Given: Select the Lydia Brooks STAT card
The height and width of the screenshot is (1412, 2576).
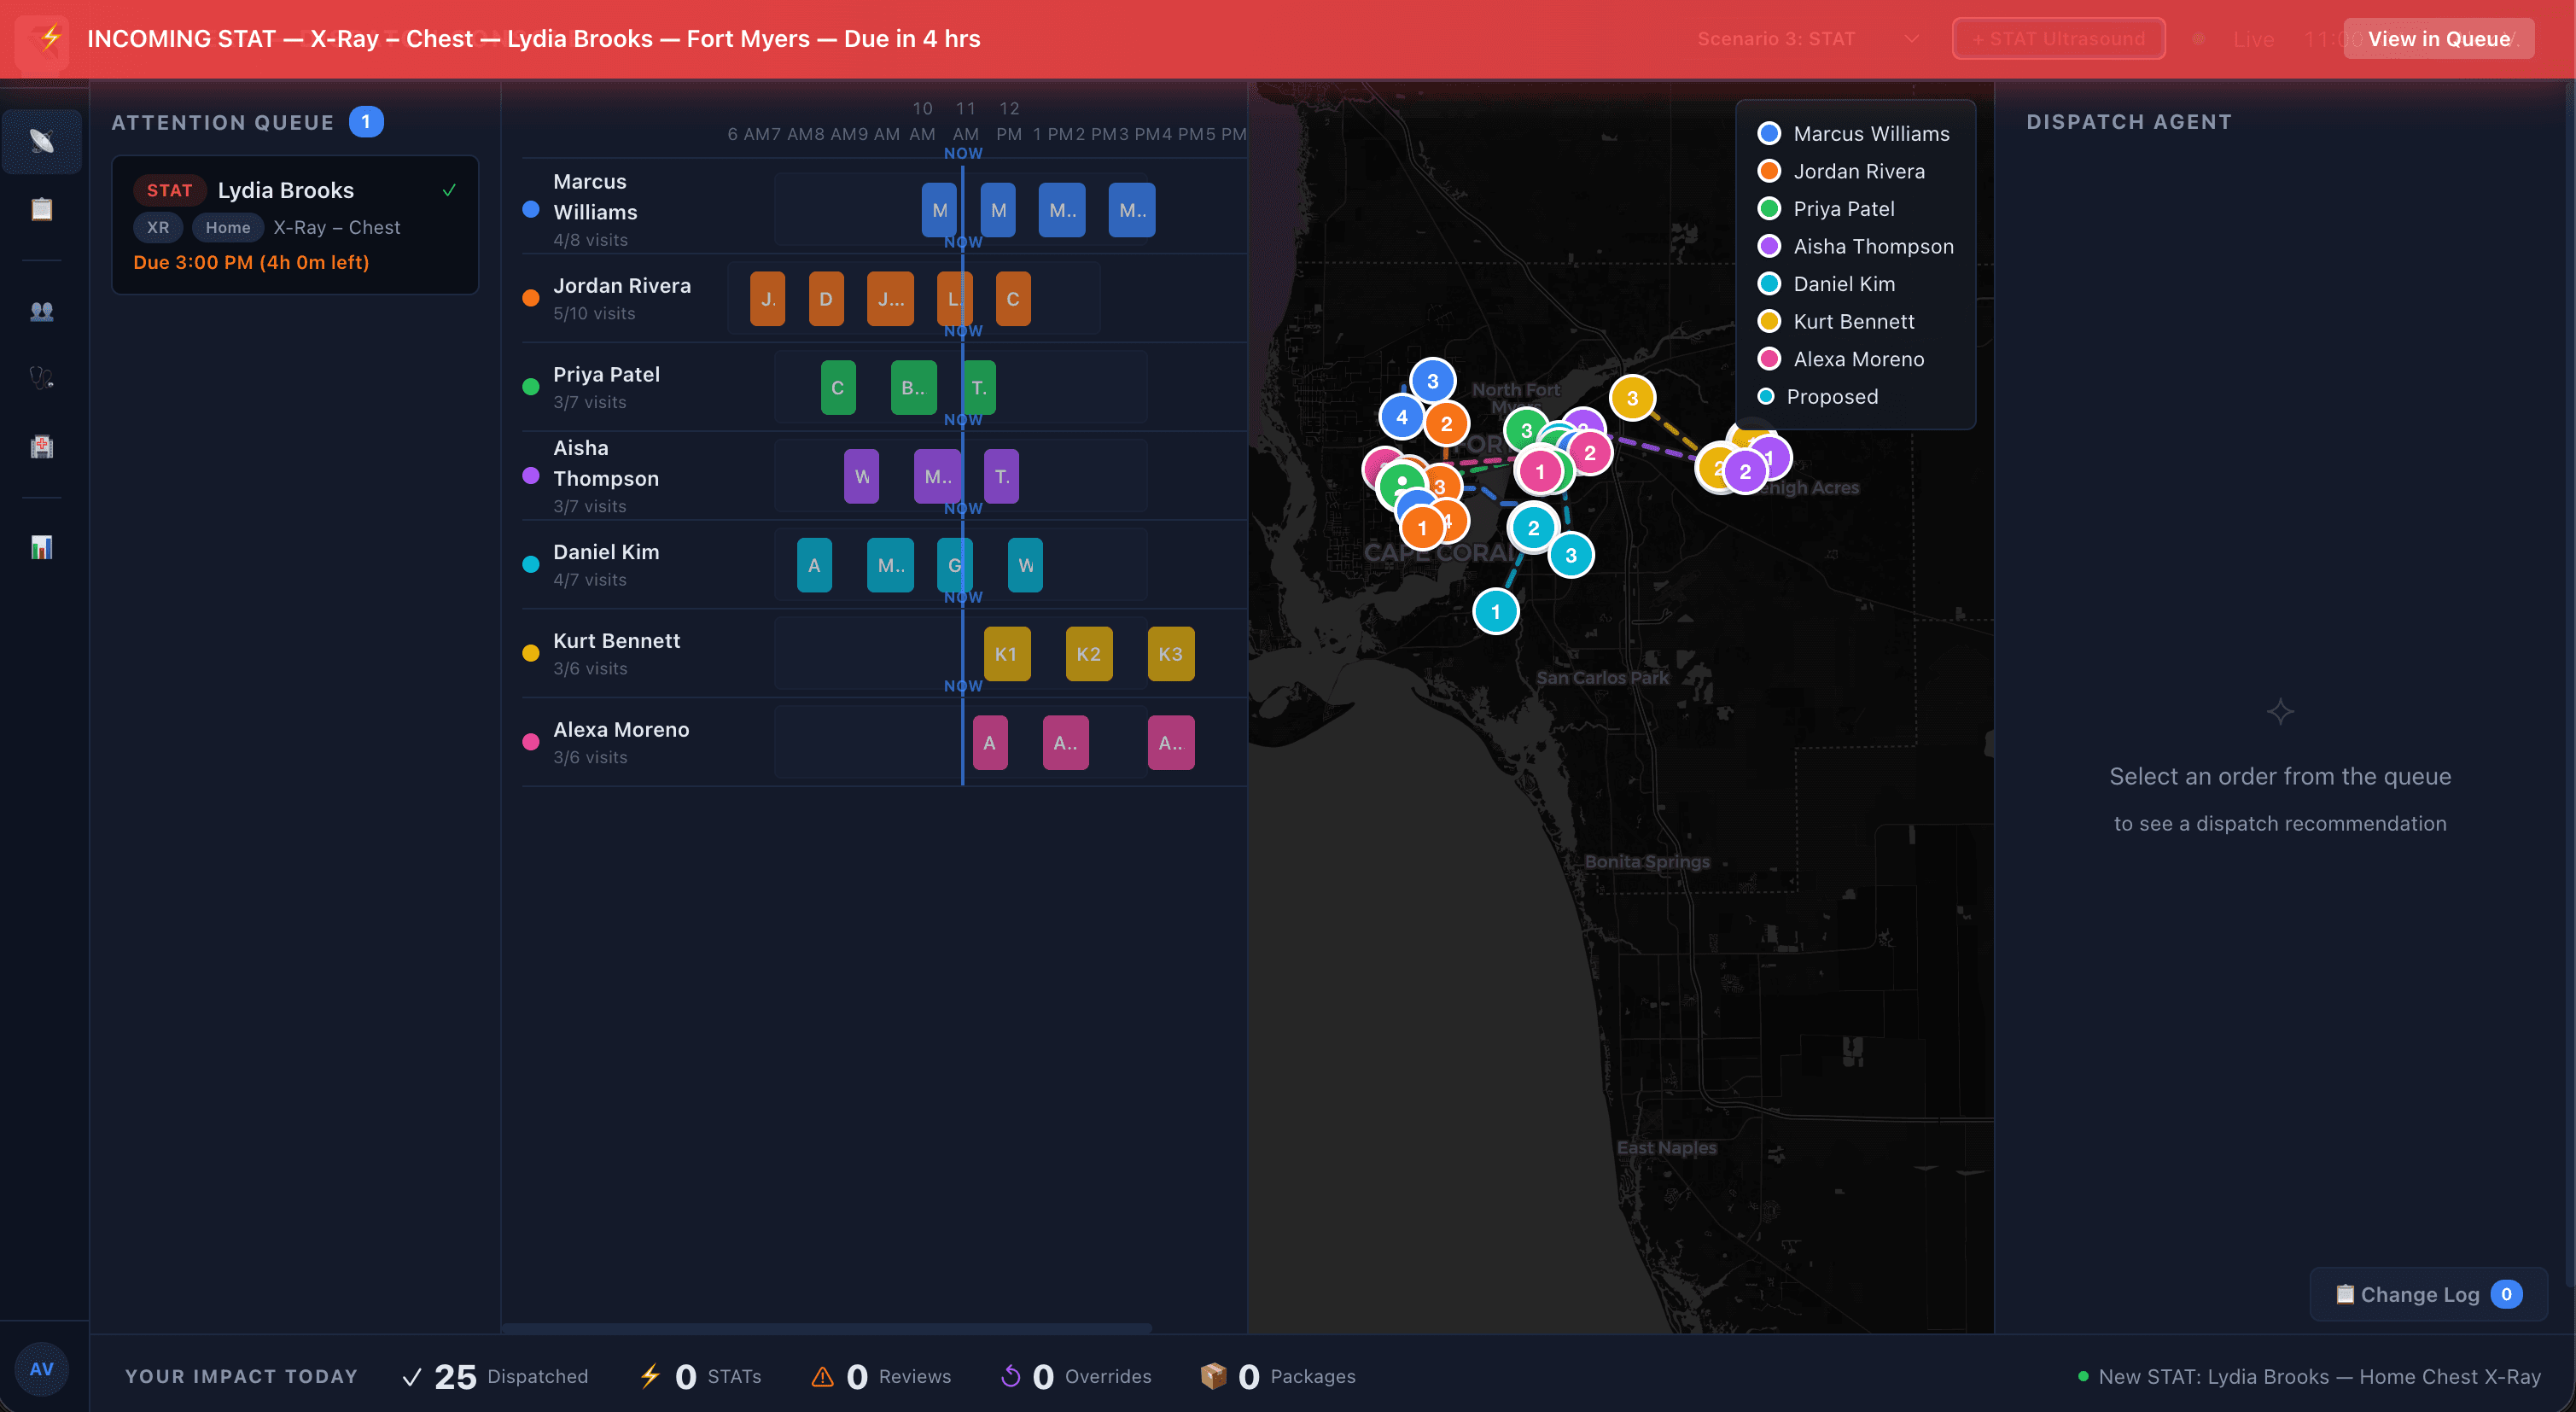Looking at the screenshot, I should 295,225.
